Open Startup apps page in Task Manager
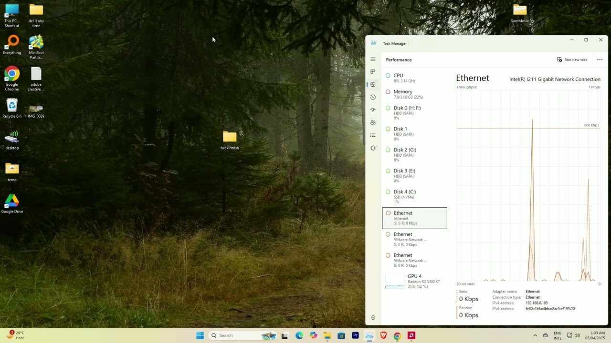Viewport: 611px width, 343px height. (373, 110)
